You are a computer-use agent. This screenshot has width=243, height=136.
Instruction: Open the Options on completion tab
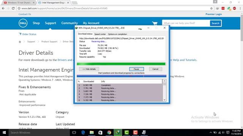tap(117, 34)
